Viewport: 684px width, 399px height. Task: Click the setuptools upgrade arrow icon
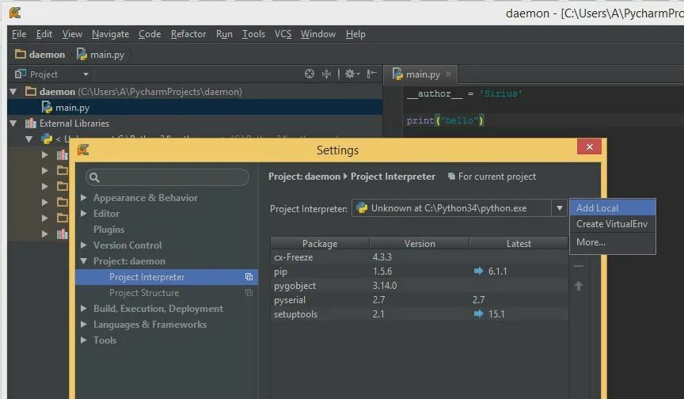(x=478, y=314)
